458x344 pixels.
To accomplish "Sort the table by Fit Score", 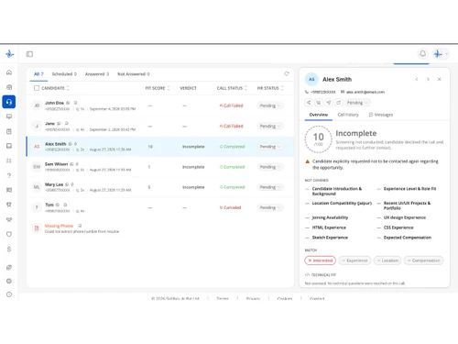I will point(158,88).
